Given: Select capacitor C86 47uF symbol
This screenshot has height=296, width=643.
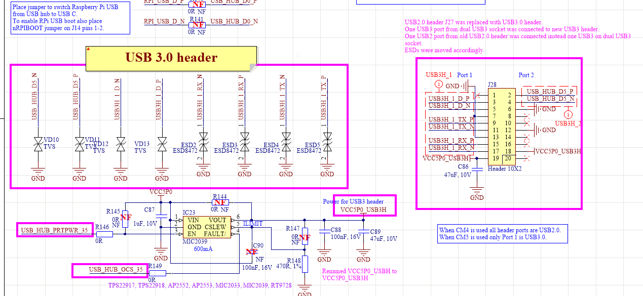Looking at the screenshot, I should click(477, 170).
